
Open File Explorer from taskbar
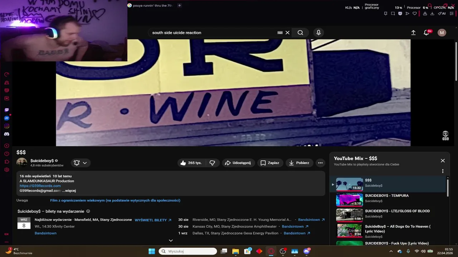[235, 251]
